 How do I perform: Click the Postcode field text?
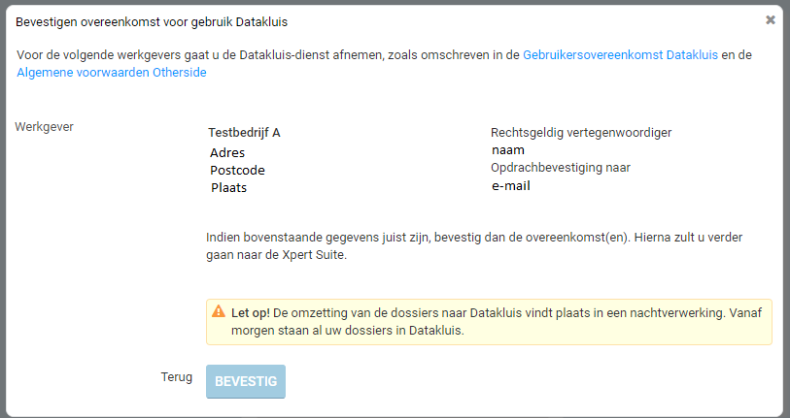[237, 171]
